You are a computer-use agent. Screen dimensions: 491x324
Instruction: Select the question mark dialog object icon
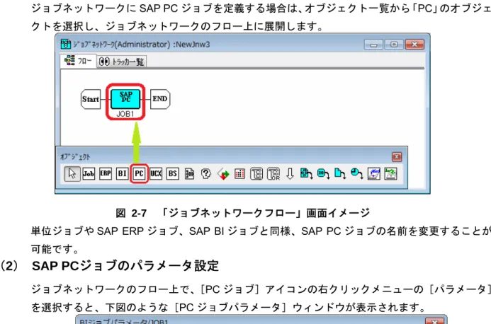click(206, 173)
